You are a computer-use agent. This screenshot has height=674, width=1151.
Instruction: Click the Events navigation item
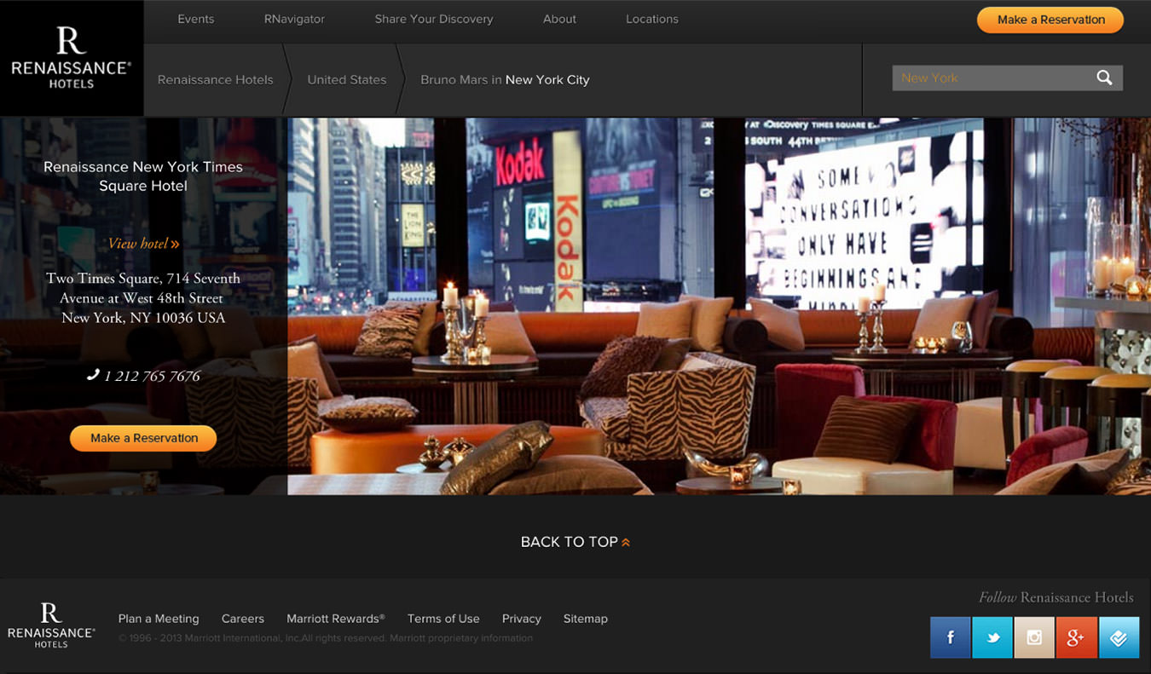tap(195, 18)
